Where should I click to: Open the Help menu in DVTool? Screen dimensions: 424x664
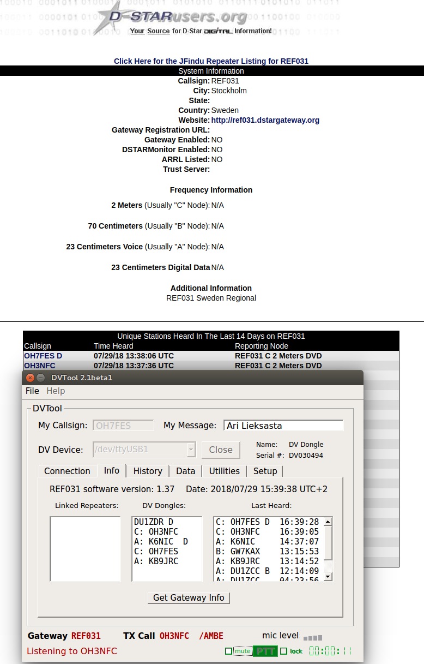[56, 391]
